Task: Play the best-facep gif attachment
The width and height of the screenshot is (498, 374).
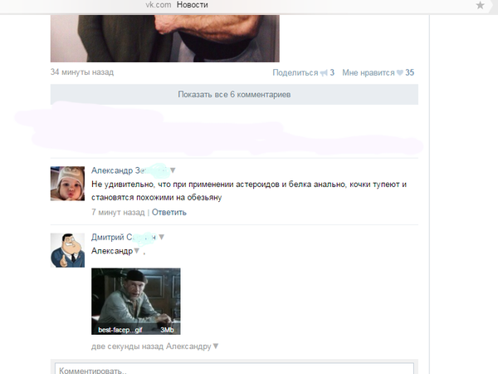Action: 135,302
